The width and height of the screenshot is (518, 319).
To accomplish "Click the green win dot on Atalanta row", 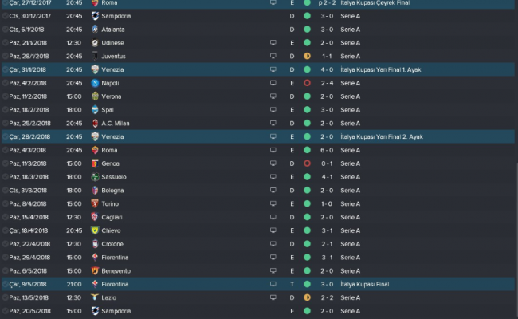I will 307,29.
